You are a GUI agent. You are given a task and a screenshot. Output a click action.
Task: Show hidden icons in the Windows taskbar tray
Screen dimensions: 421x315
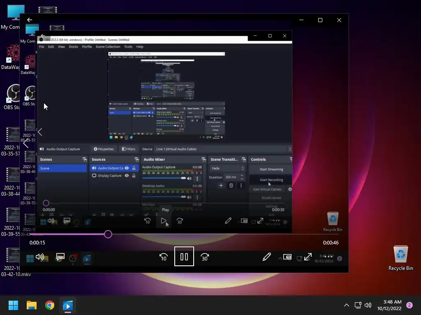point(347,305)
